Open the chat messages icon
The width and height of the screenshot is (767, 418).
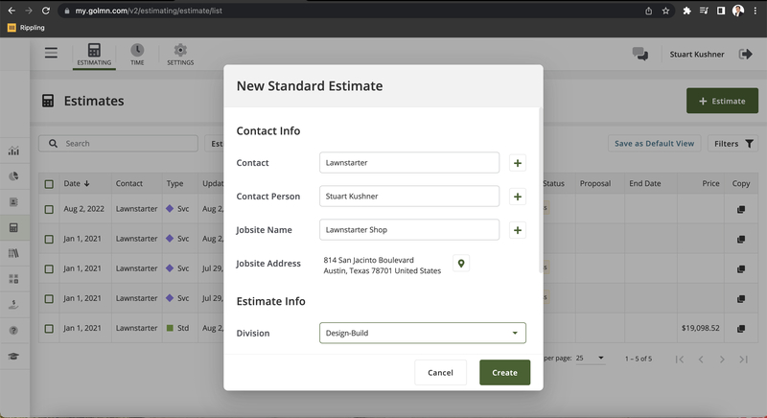pyautogui.click(x=639, y=54)
